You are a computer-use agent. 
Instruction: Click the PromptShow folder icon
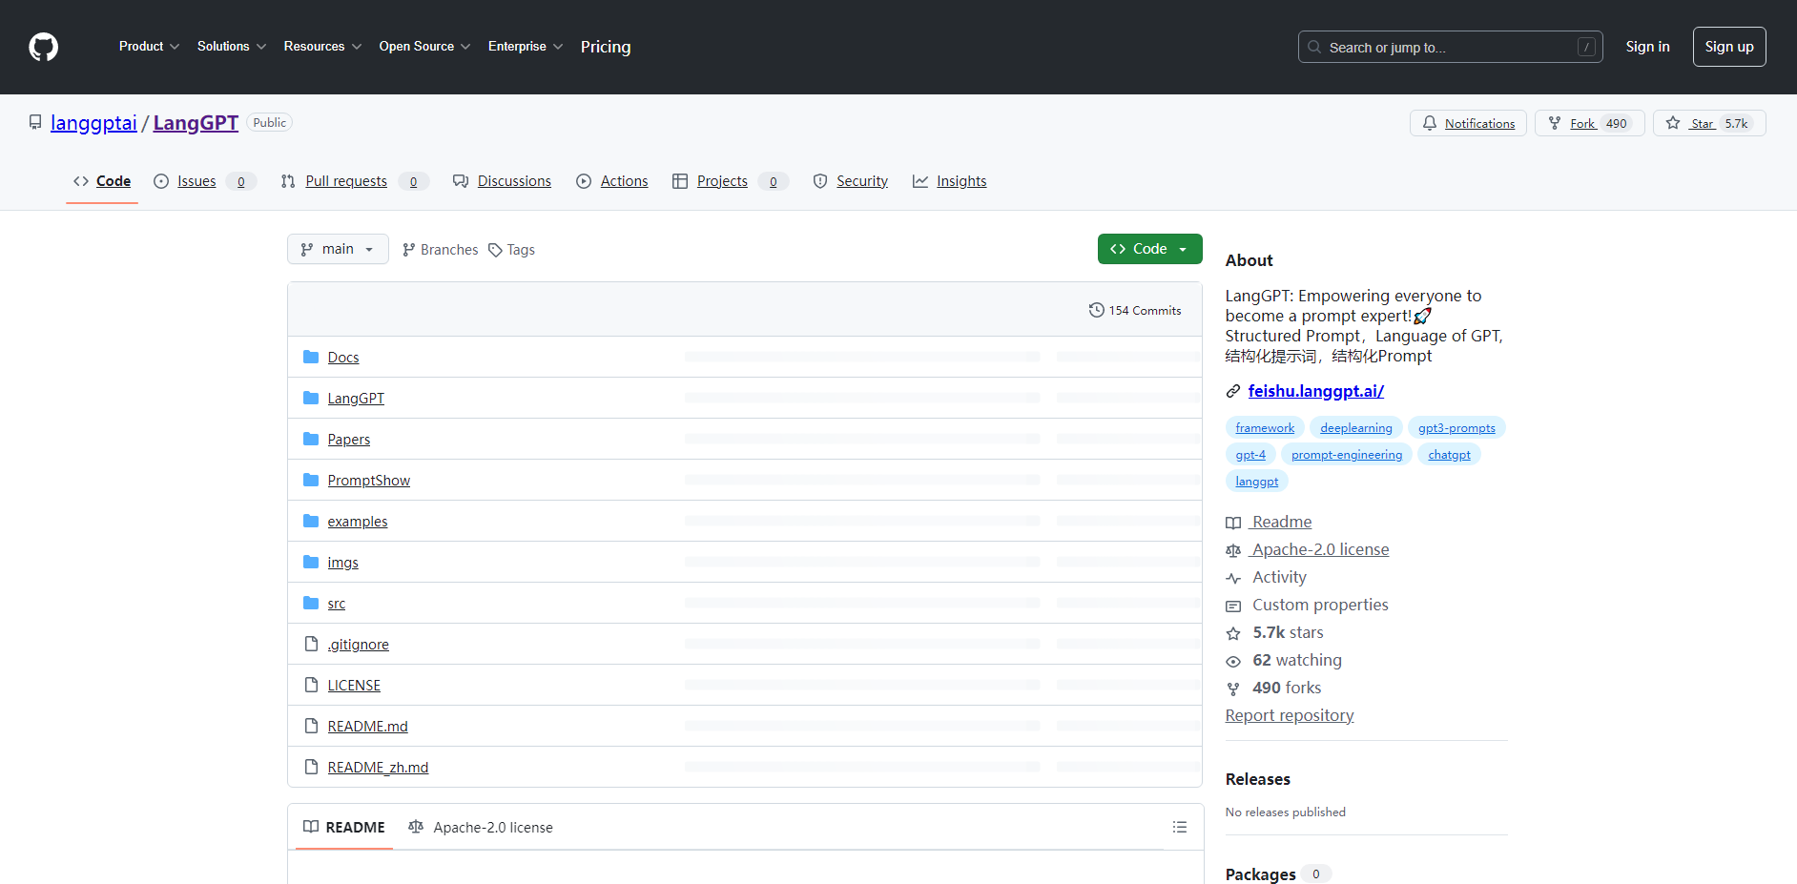(x=311, y=480)
